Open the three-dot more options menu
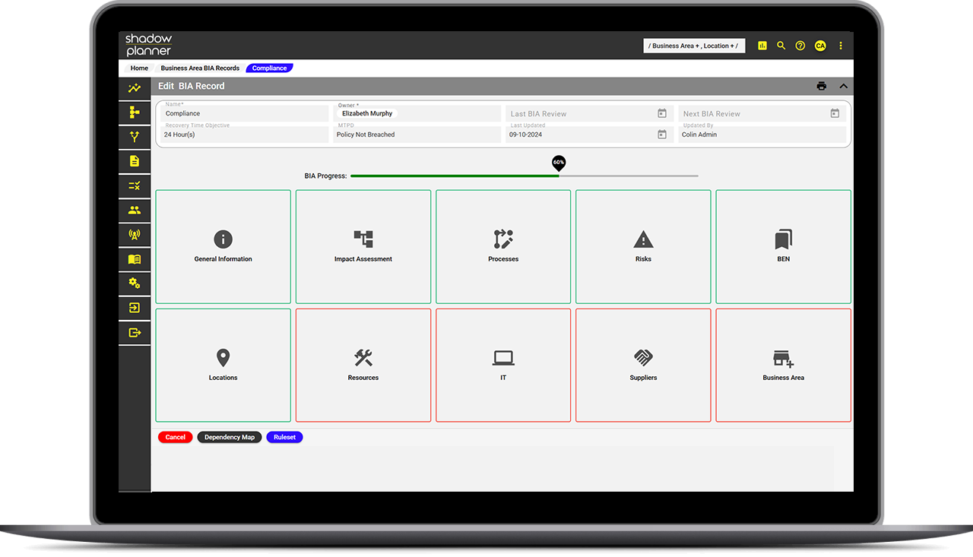This screenshot has width=973, height=557. pyautogui.click(x=841, y=46)
